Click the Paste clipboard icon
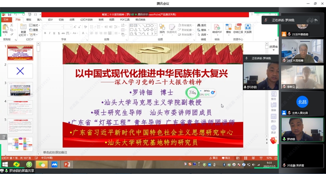 5,28
